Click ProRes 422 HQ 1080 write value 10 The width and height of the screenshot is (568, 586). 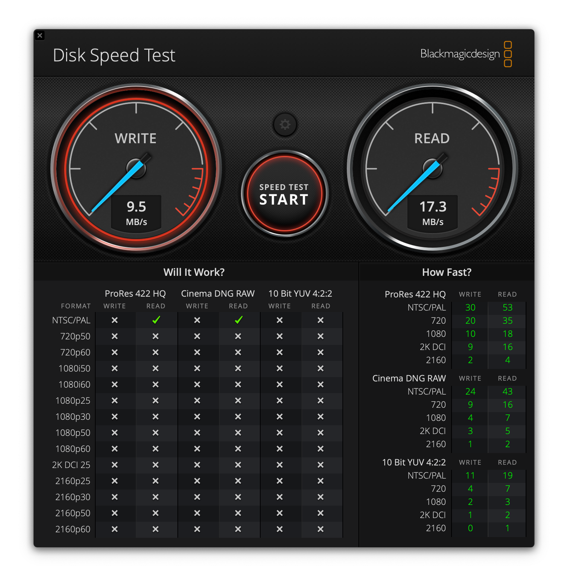click(470, 334)
